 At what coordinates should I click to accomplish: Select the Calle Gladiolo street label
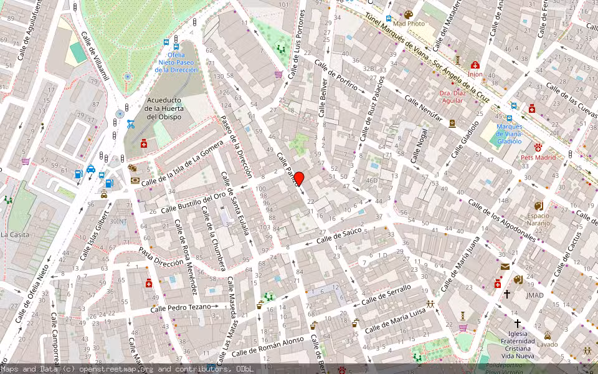[x=465, y=140]
